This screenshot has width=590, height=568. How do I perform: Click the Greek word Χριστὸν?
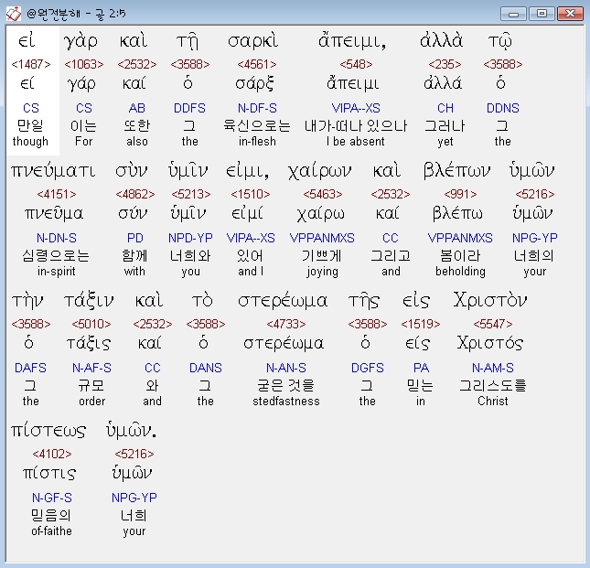[x=490, y=300]
